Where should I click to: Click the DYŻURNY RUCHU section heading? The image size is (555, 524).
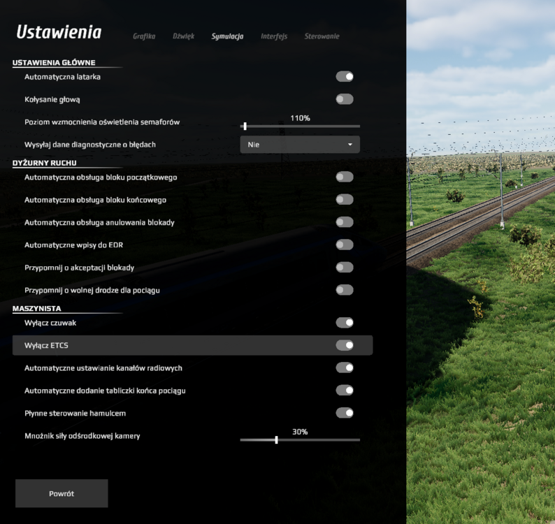click(44, 163)
